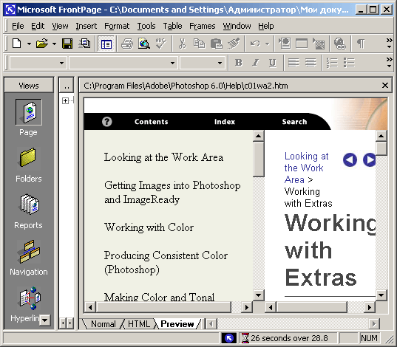Toggle Italic formatting

(x=256, y=63)
